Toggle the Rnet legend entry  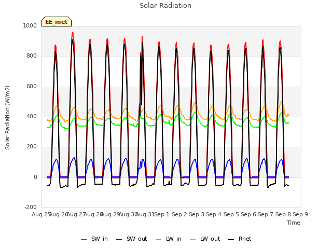(x=240, y=239)
